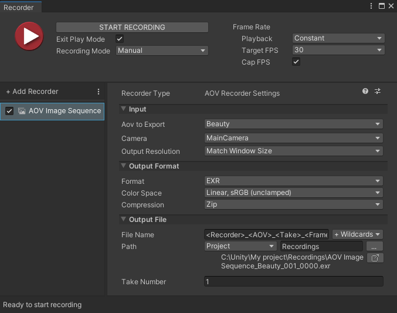The height and width of the screenshot is (313, 397).
Task: Click the Recorder Type label
Action: [x=145, y=93]
